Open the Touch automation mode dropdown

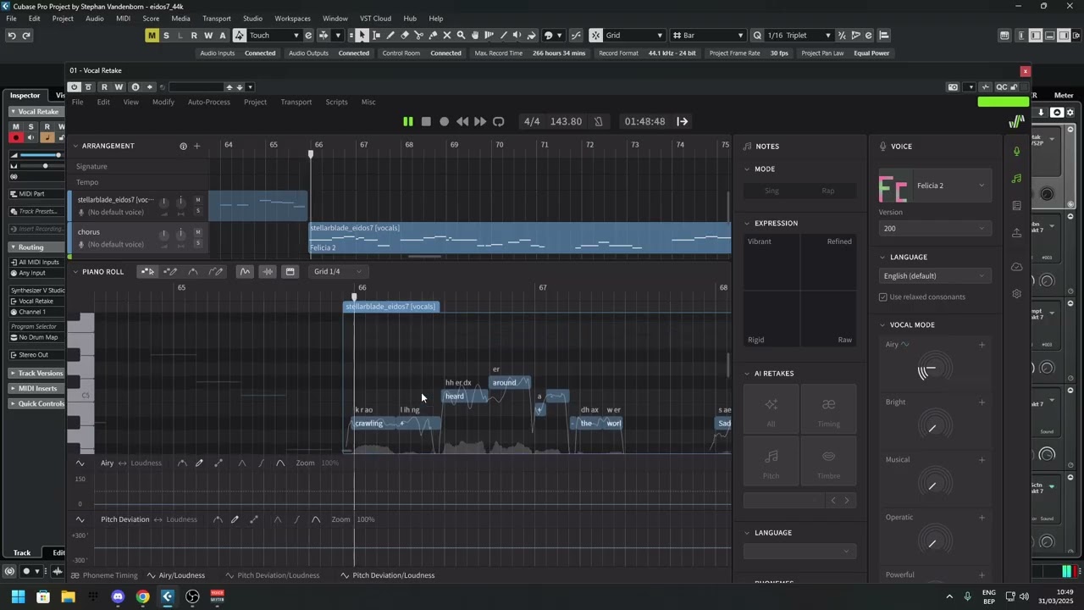274,36
